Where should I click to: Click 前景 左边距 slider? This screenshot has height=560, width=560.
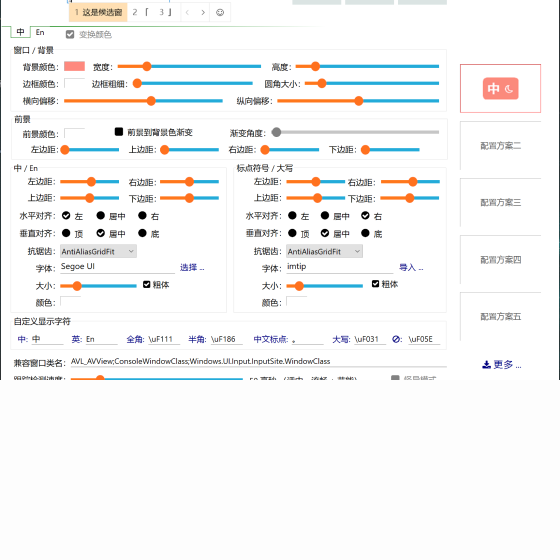(x=89, y=149)
